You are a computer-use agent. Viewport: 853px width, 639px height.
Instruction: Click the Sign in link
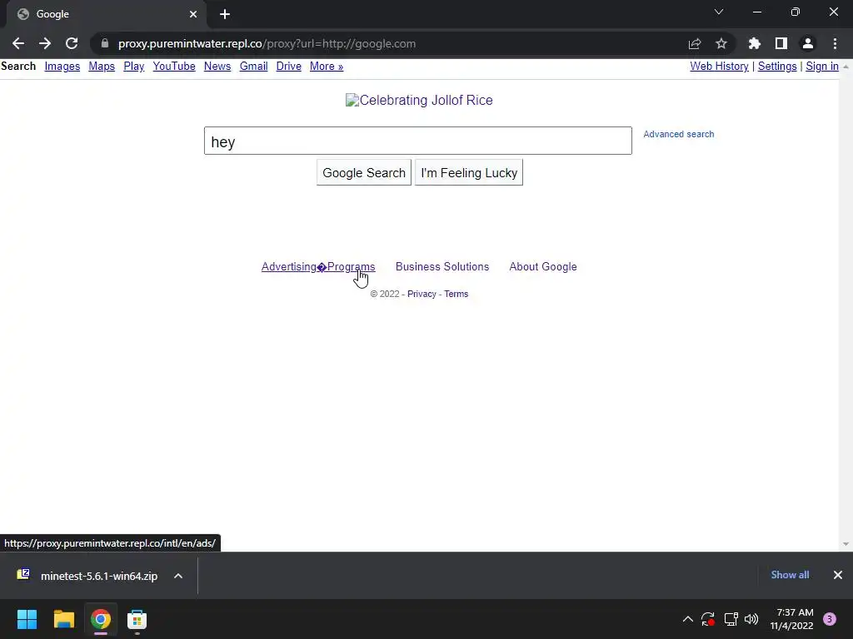click(x=822, y=67)
